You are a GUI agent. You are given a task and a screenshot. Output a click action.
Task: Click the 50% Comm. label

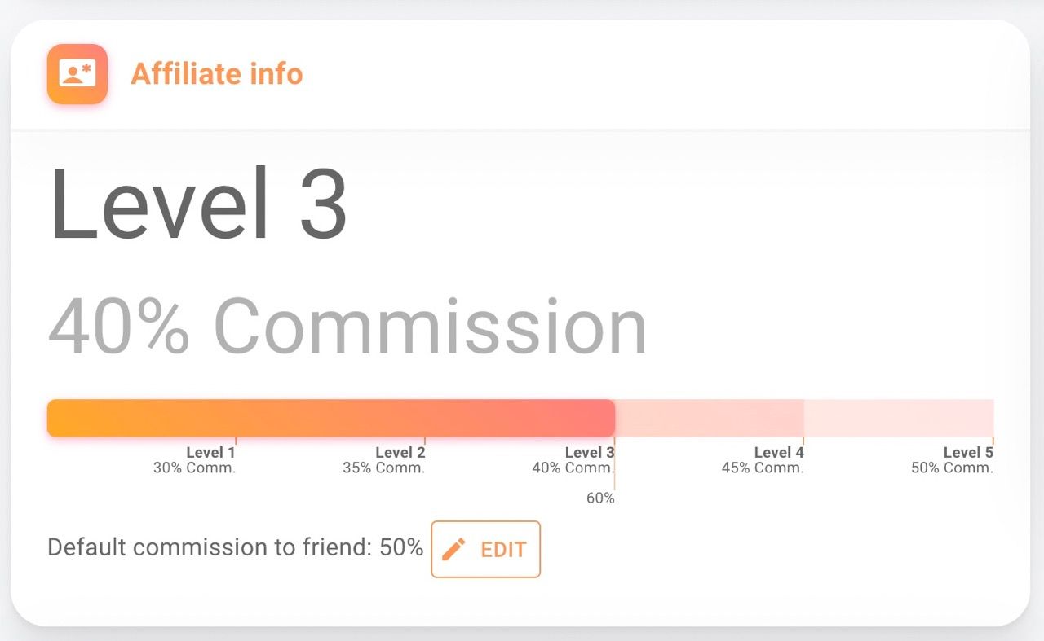[952, 468]
